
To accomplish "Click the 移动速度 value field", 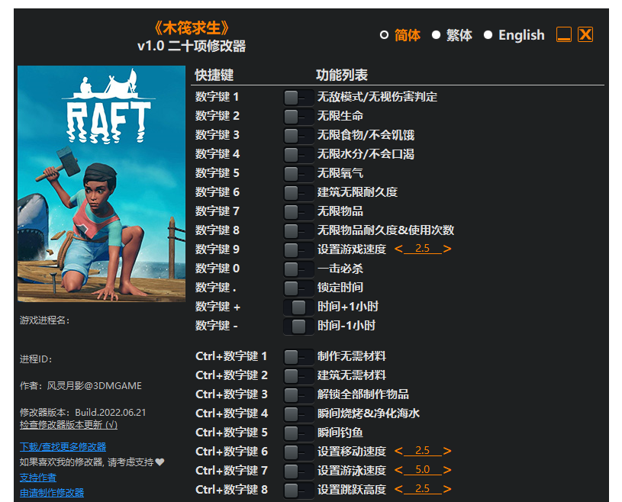I will [x=423, y=451].
